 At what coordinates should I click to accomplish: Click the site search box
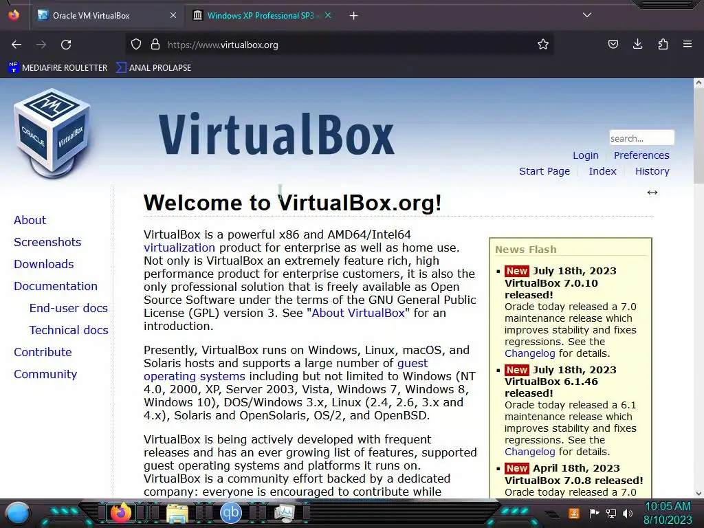point(641,137)
